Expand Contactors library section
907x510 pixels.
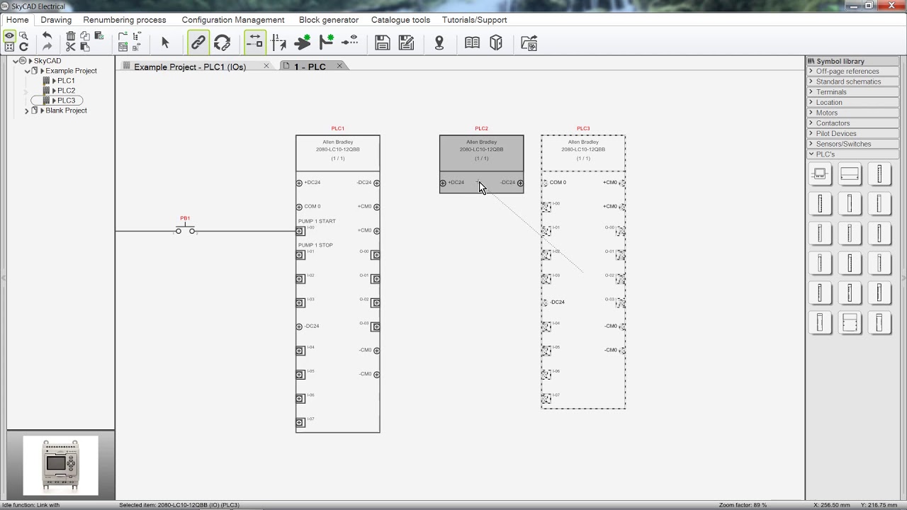pyautogui.click(x=854, y=123)
